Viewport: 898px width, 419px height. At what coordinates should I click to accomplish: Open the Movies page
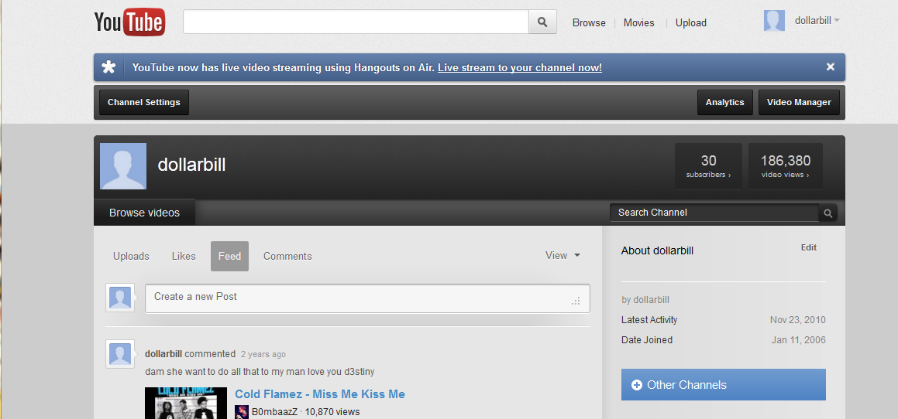(x=638, y=23)
